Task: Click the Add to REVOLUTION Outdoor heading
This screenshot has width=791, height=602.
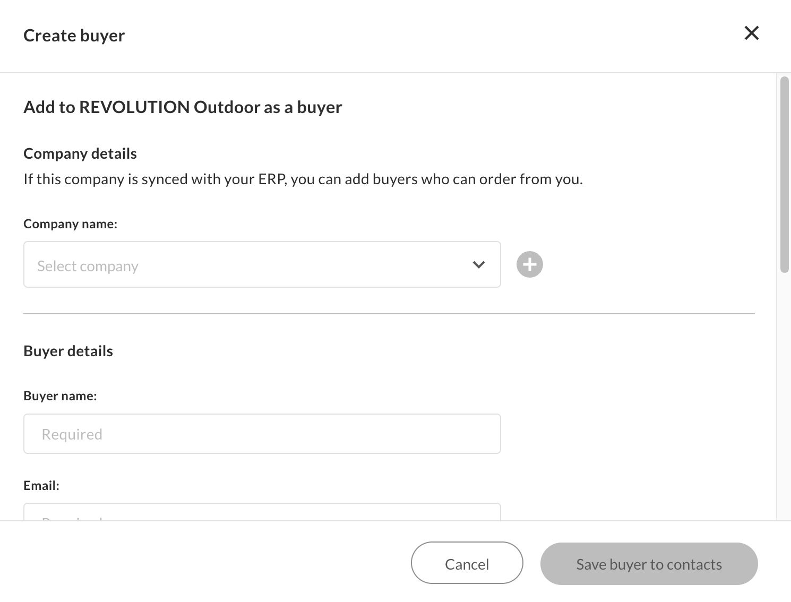Action: point(183,107)
